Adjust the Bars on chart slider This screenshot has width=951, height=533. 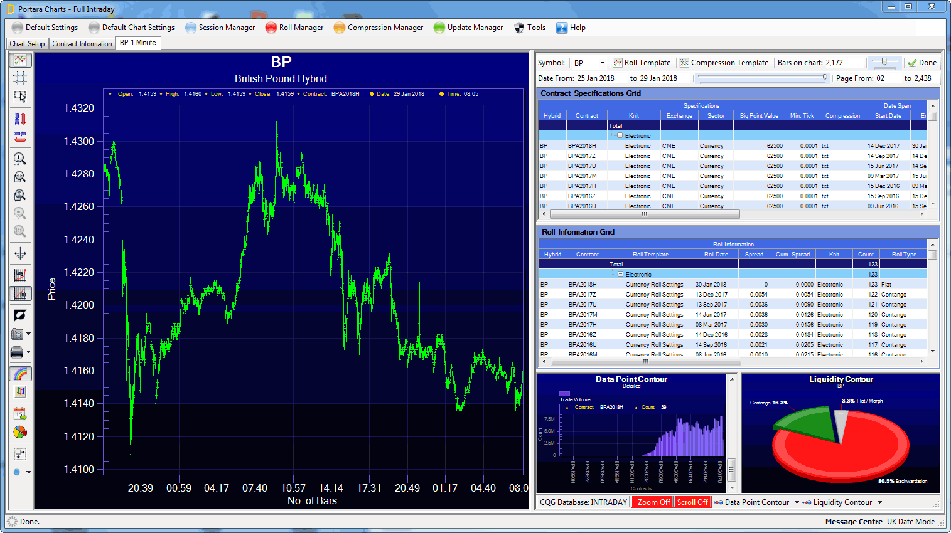(x=884, y=61)
